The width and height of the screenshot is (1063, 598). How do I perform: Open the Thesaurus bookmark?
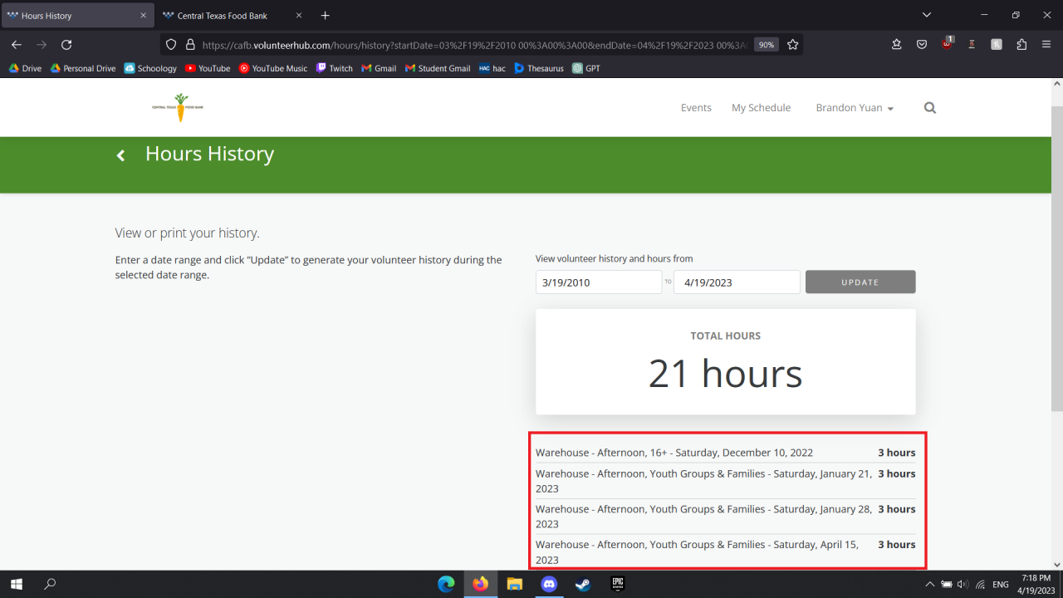(539, 68)
